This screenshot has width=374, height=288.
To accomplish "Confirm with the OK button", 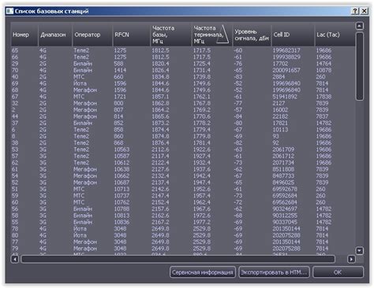I will 338,272.
